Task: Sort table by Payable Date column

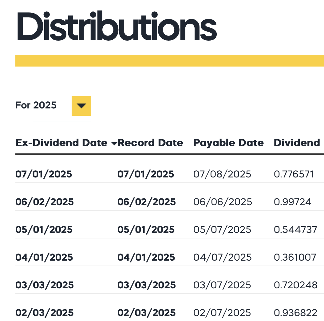Action: pyautogui.click(x=228, y=143)
